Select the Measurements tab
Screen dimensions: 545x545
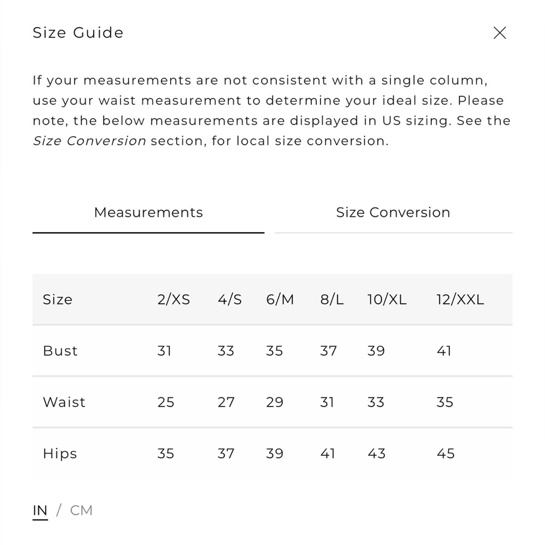click(148, 213)
